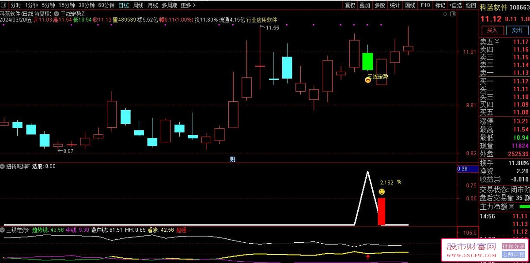Click the 散户线: 61.51 indicator value
The height and width of the screenshot is (263, 530).
[x=106, y=230]
